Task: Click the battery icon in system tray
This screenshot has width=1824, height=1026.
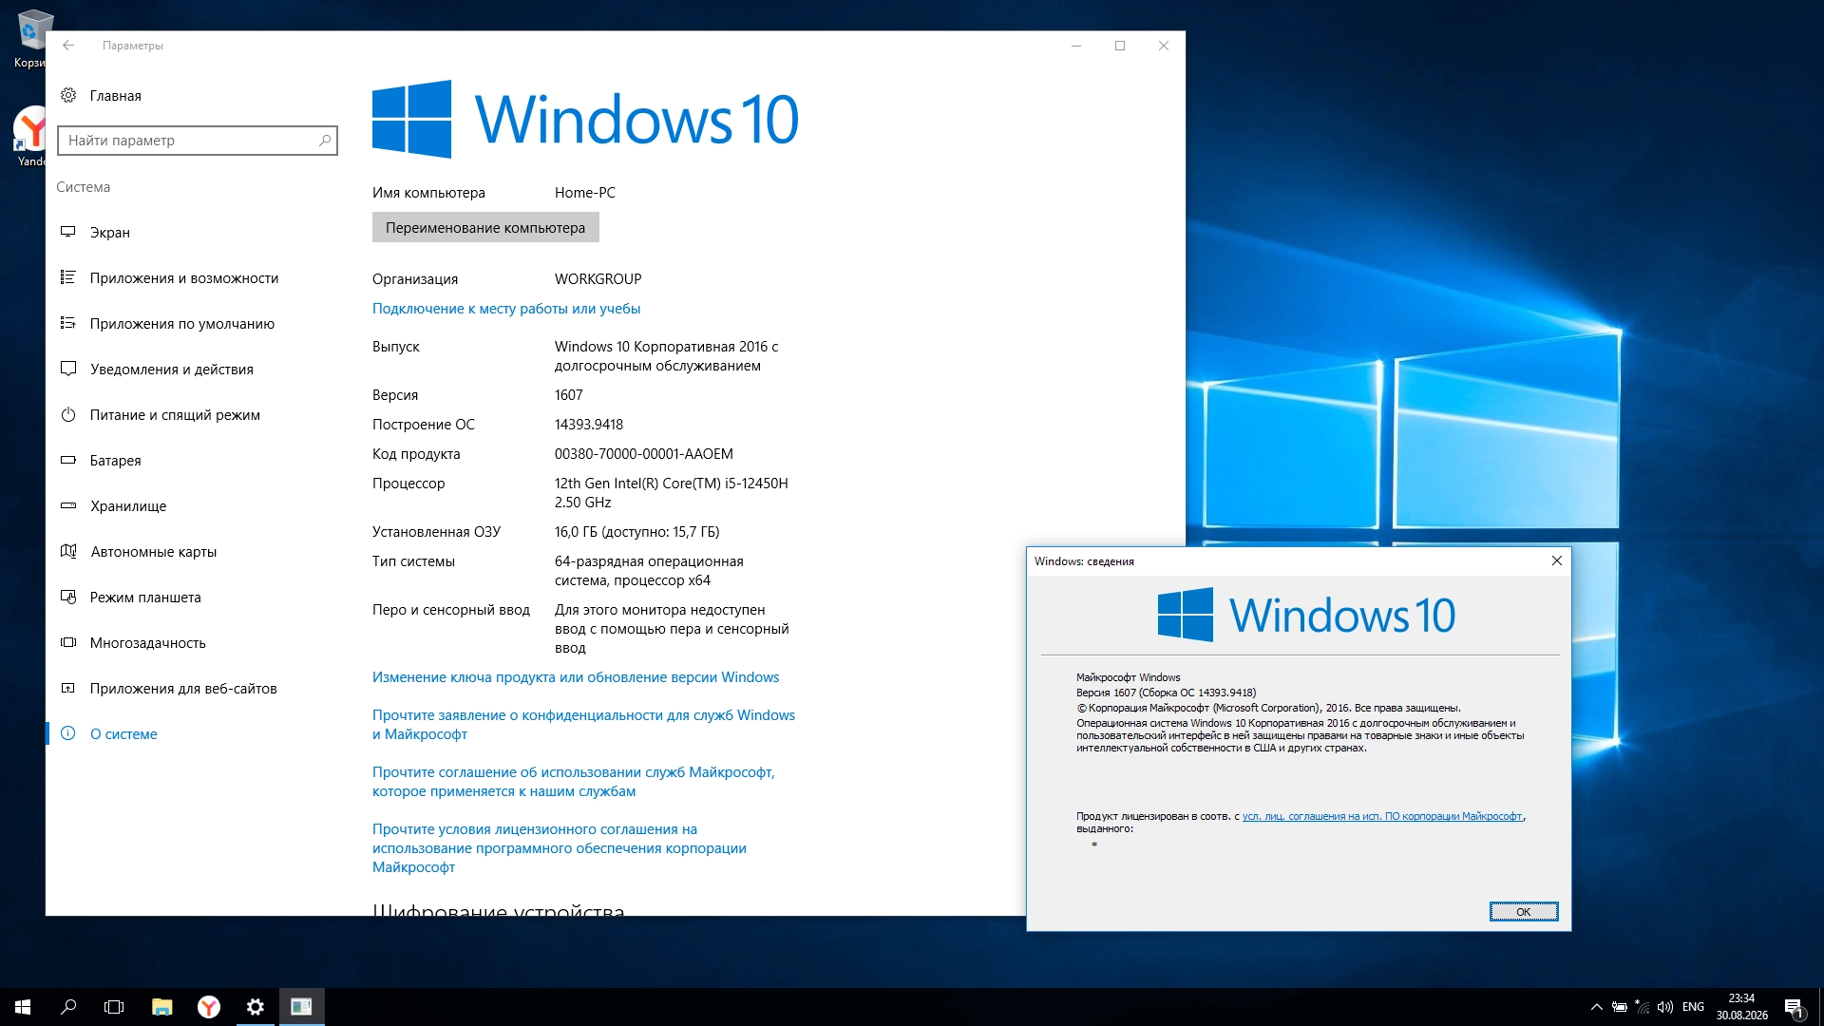Action: coord(1620,1007)
